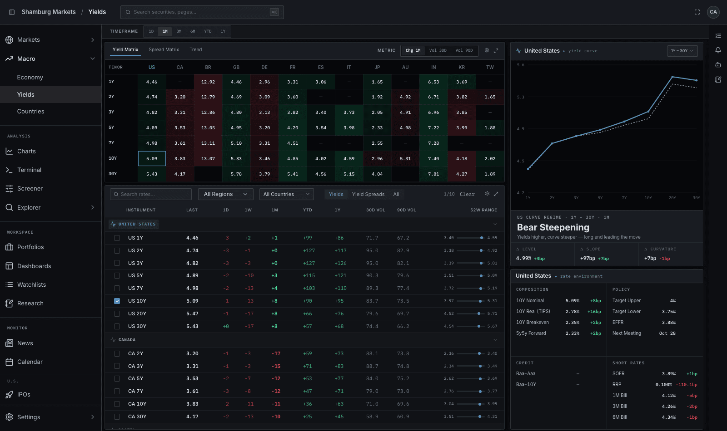The width and height of the screenshot is (727, 431).
Task: Open the All Regions dropdown
Action: (225, 194)
